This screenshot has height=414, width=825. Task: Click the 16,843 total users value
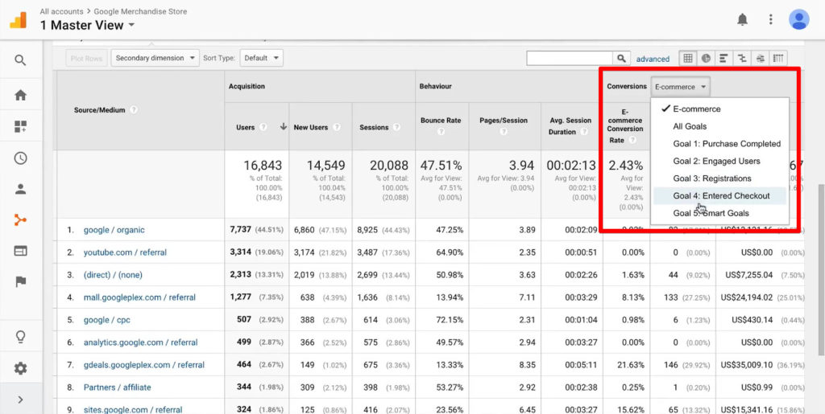(x=263, y=166)
